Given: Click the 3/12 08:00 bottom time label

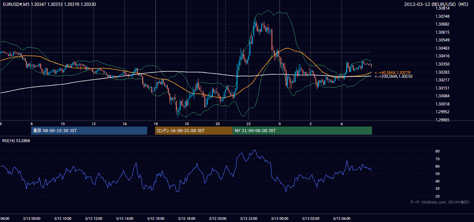Looking at the screenshot, I should pyautogui.click(x=32, y=218).
